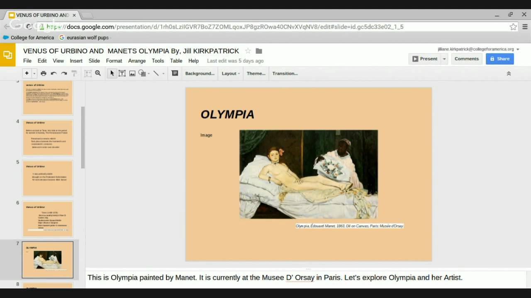Click the move to folder icon
This screenshot has height=298, width=531.
tap(259, 51)
